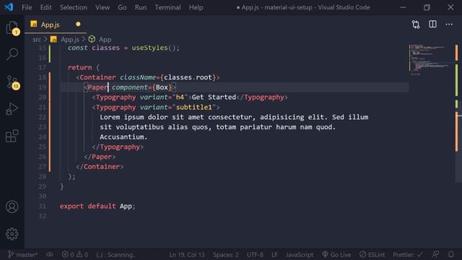The image size is (462, 260).
Task: Open the Selection menu
Action: [x=74, y=7]
